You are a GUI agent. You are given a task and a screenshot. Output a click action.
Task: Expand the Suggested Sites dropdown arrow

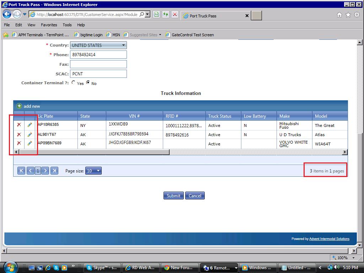click(x=160, y=35)
